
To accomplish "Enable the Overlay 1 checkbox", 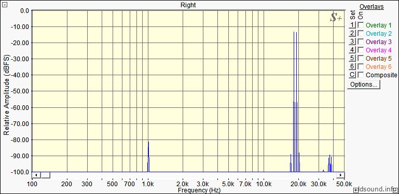I will point(361,25).
